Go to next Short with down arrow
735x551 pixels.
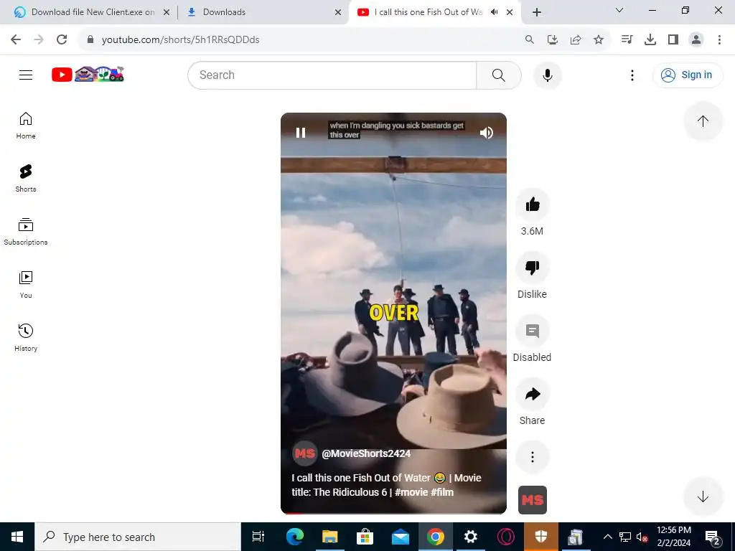pyautogui.click(x=703, y=496)
